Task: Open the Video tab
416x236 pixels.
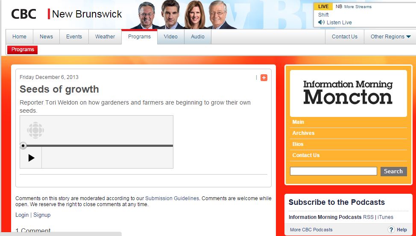Action: coord(170,37)
